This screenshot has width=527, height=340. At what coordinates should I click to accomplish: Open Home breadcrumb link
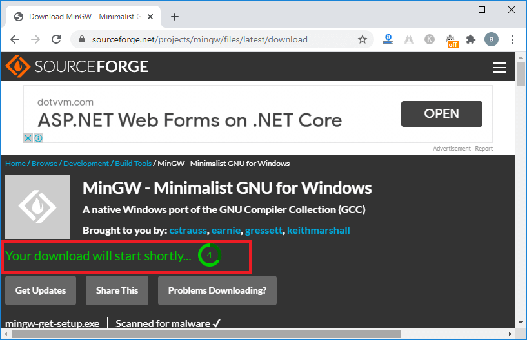pyautogui.click(x=15, y=164)
